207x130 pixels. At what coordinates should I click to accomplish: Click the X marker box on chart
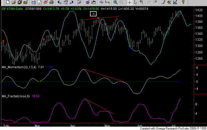pos(93,14)
